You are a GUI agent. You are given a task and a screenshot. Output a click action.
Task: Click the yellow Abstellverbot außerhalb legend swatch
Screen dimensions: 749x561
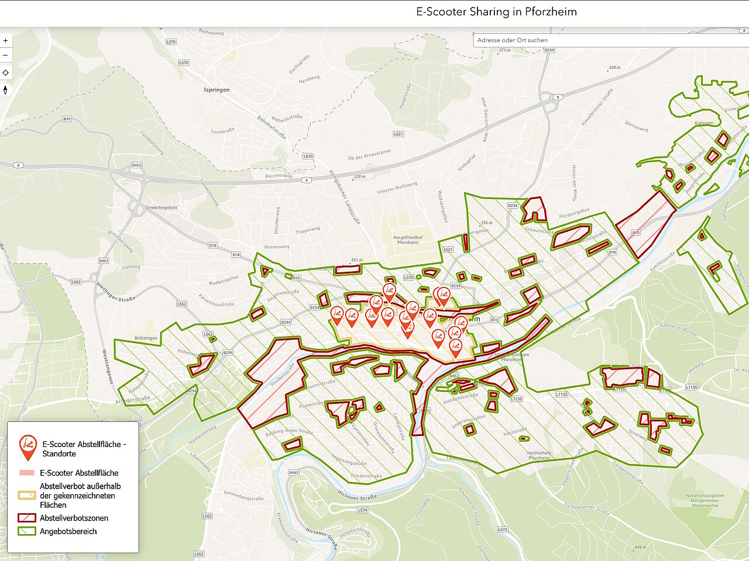[x=28, y=496]
